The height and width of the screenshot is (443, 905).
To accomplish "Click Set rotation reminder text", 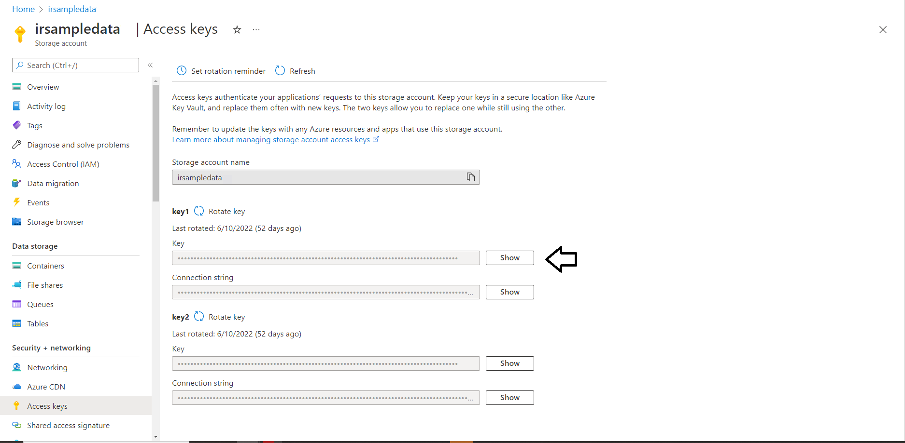I will point(228,71).
